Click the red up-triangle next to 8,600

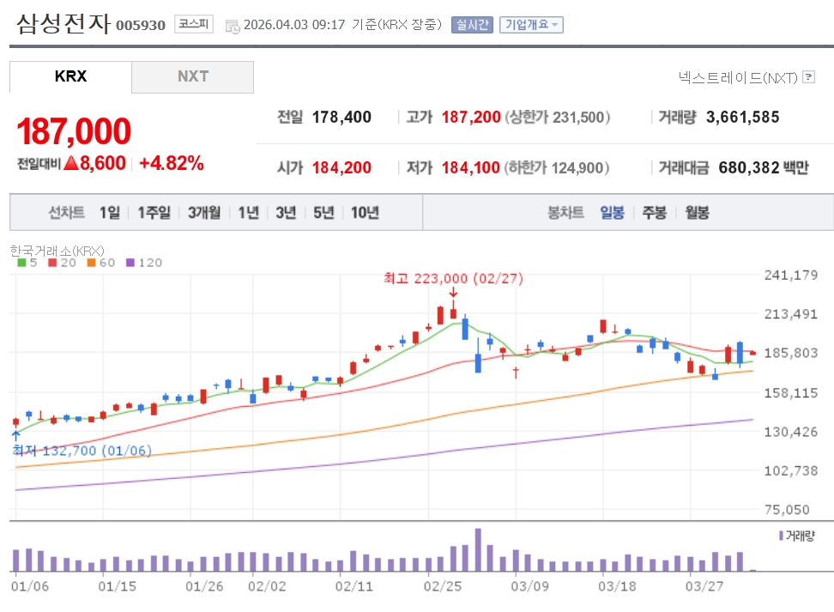tap(70, 163)
